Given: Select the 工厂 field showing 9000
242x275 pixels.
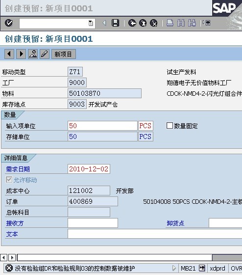Looking at the screenshot, I should 77,82.
